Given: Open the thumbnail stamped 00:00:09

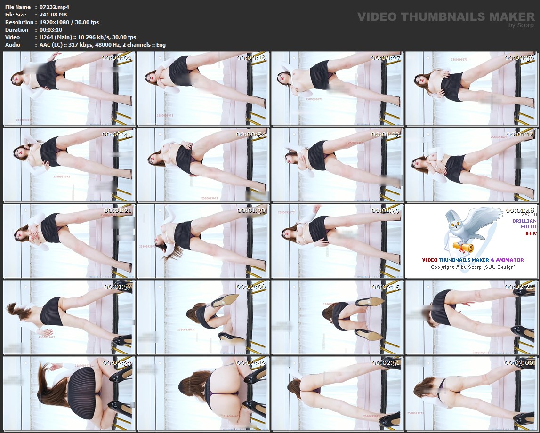Looking at the screenshot, I should click(69, 88).
